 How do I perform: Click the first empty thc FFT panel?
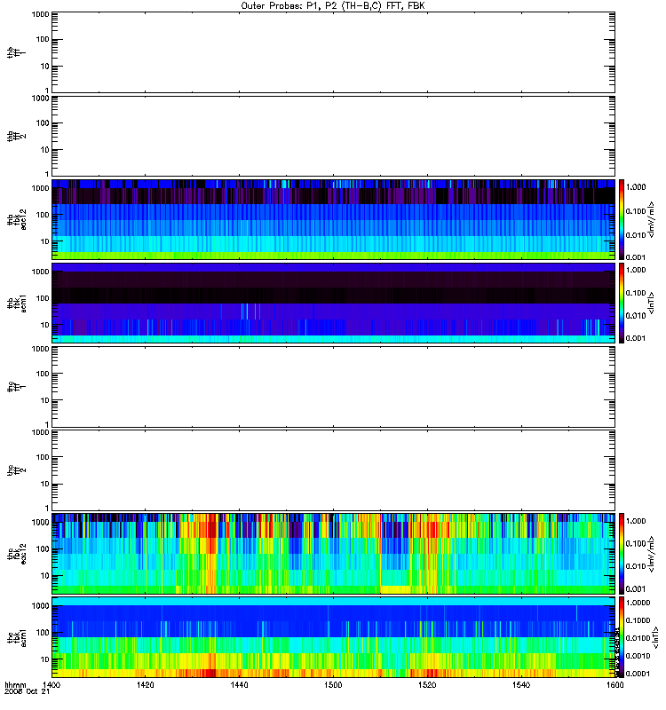click(x=332, y=386)
